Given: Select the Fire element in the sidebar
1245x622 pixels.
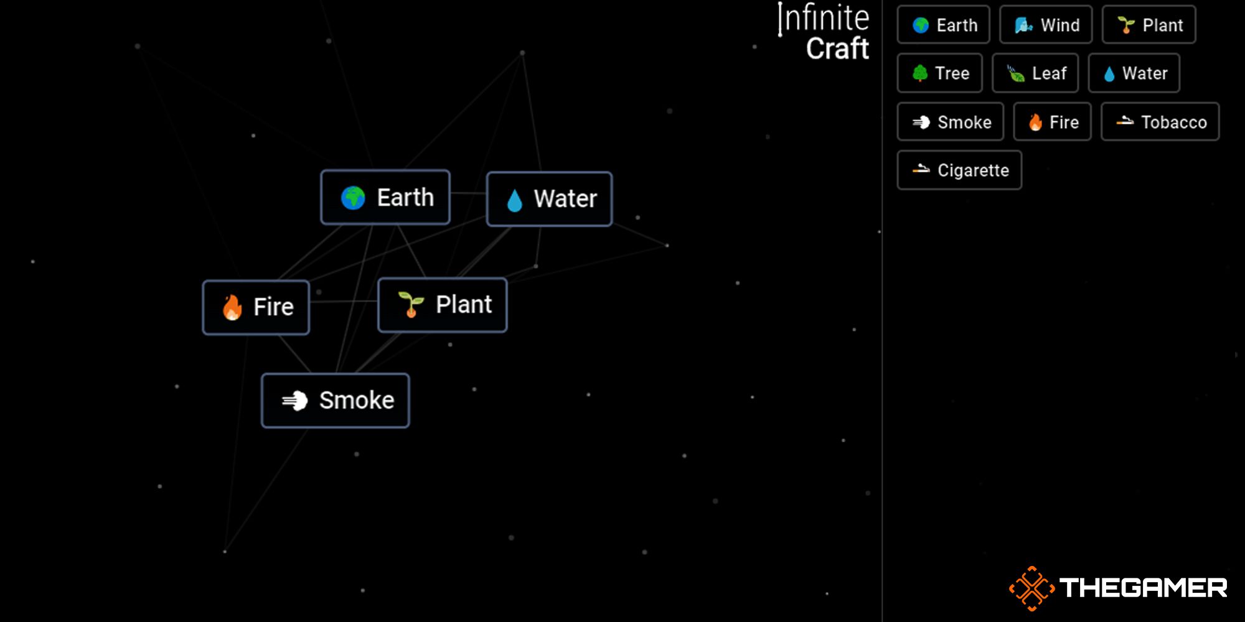Looking at the screenshot, I should pos(1053,122).
